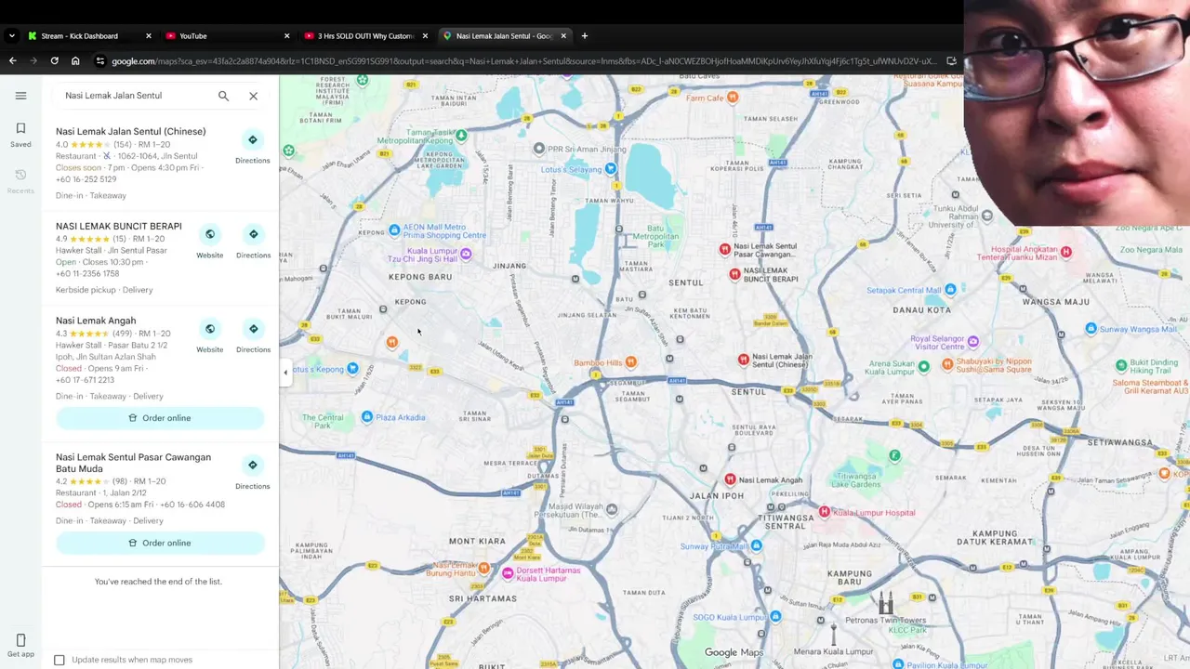Close the Kick Dashboard tab

148,36
